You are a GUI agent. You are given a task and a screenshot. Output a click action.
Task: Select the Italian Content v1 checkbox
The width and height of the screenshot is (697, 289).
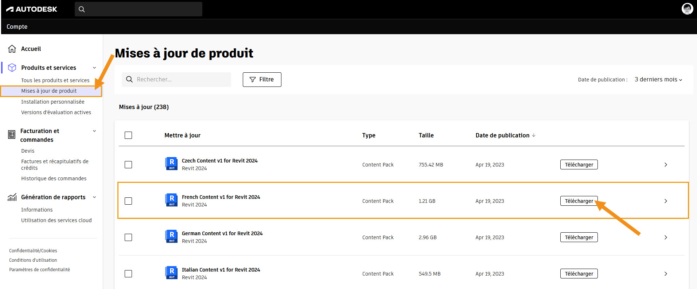pos(128,274)
